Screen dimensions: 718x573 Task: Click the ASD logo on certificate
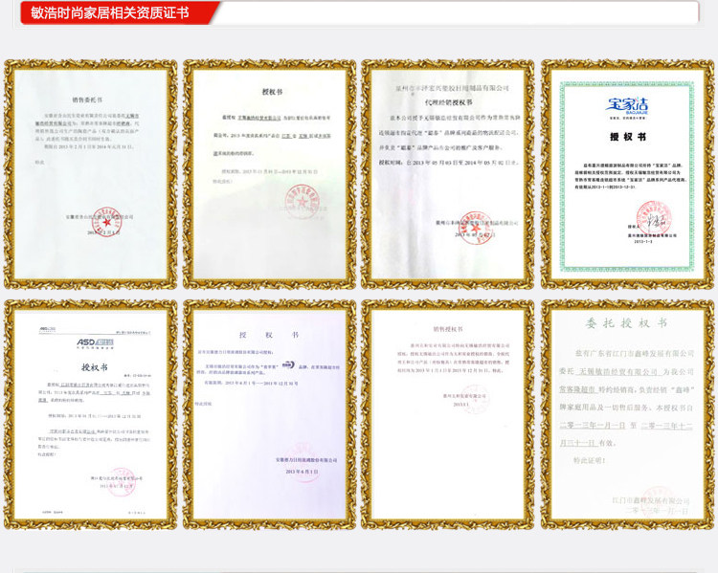point(95,342)
